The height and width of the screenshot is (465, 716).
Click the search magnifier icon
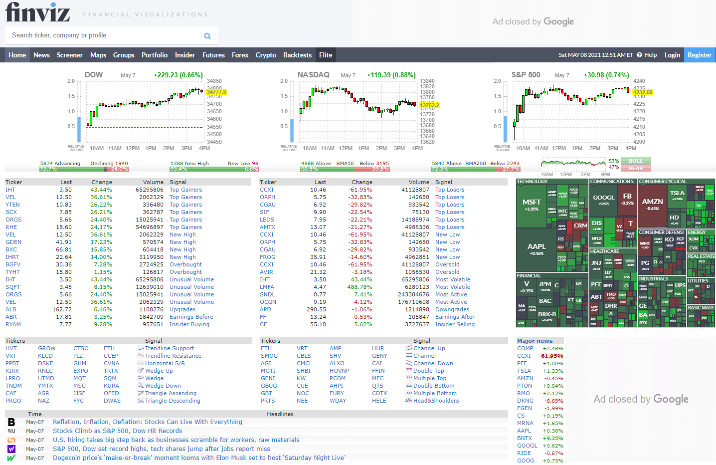coord(207,36)
